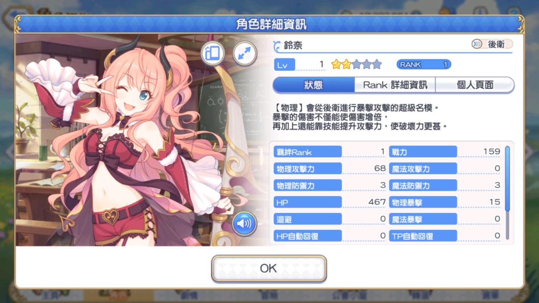Expand illustration with the diagonal arrows icon

coord(245,53)
